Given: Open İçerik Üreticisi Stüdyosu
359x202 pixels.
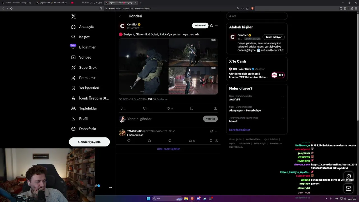Looking at the screenshot, I should coord(90,98).
